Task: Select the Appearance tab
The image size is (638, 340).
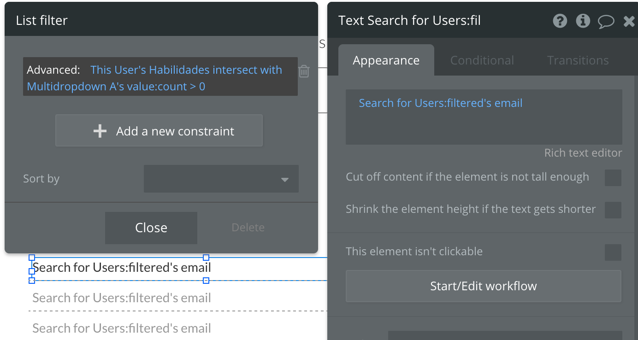Action: coord(386,60)
